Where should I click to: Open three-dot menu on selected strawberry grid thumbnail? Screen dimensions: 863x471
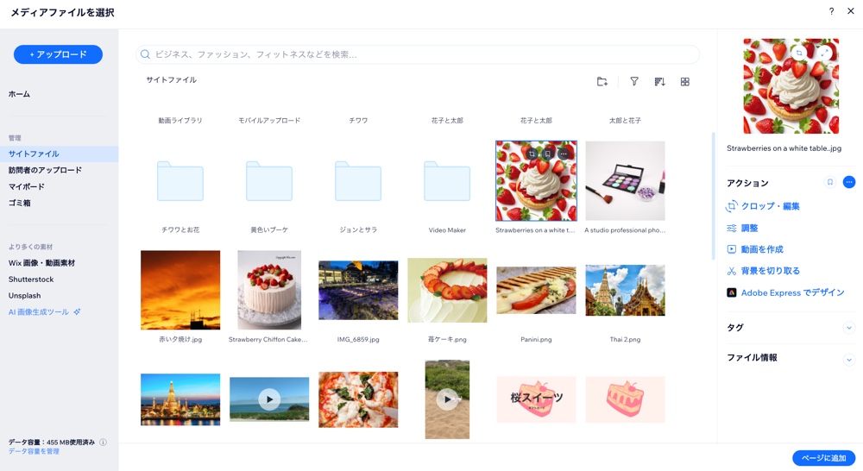(563, 154)
